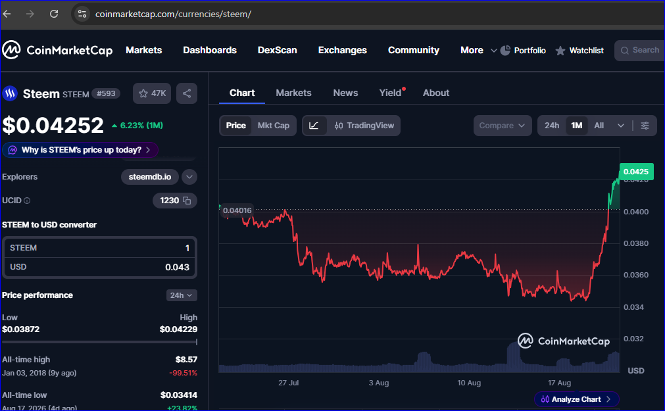This screenshot has height=411, width=665.
Task: Select Price chart toggle
Action: click(x=235, y=126)
